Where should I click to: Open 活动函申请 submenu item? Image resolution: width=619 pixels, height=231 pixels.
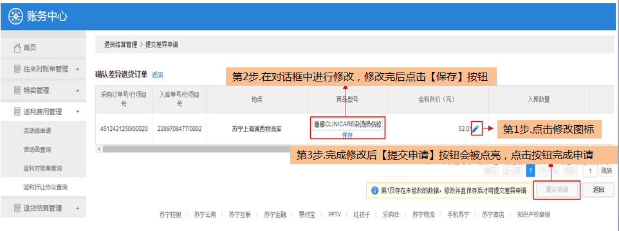(x=37, y=131)
